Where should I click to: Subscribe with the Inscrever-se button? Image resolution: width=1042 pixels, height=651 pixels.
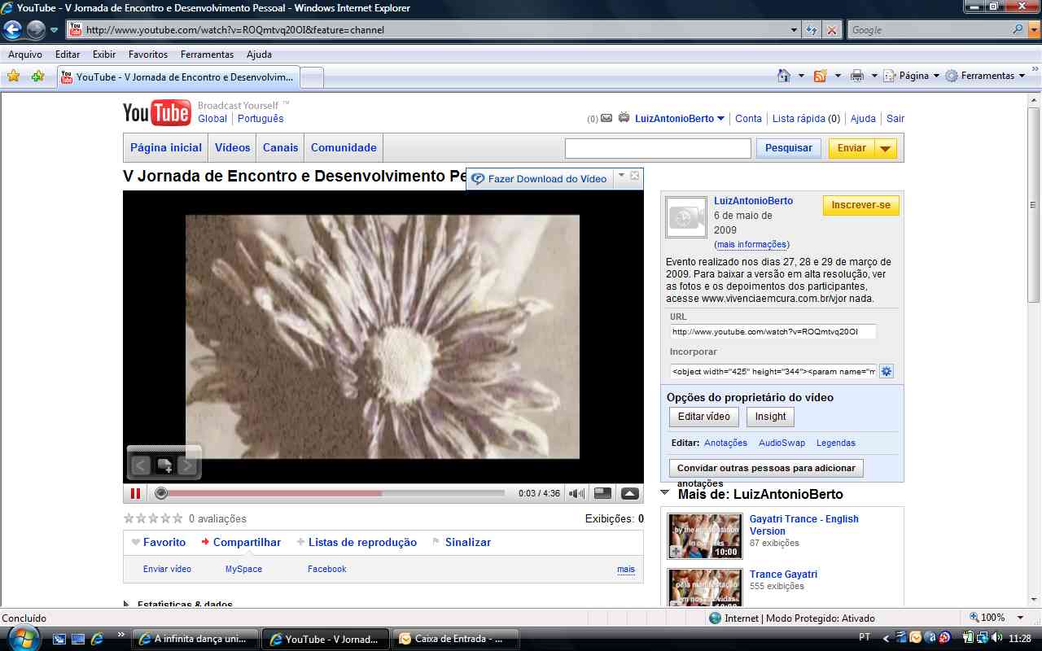[x=861, y=205]
